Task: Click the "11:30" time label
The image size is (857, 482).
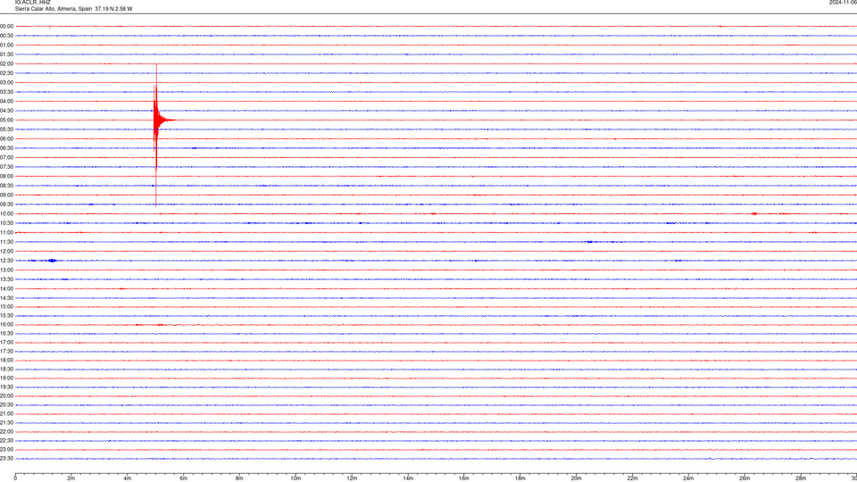Action: coord(7,242)
